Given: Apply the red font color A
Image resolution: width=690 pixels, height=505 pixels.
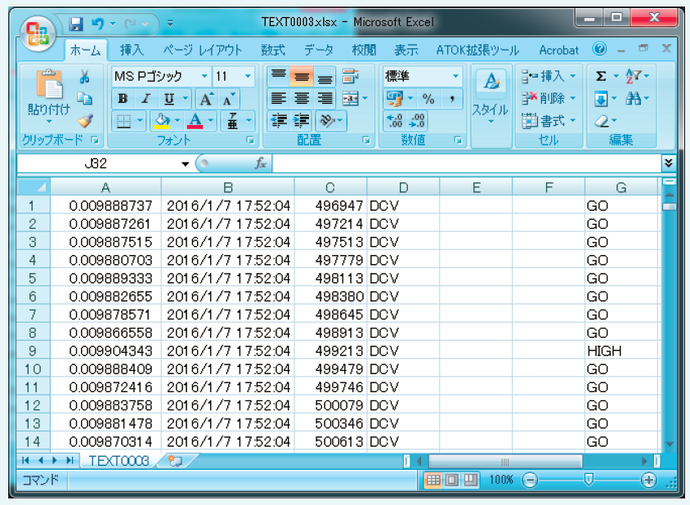Looking at the screenshot, I should coord(195,121).
